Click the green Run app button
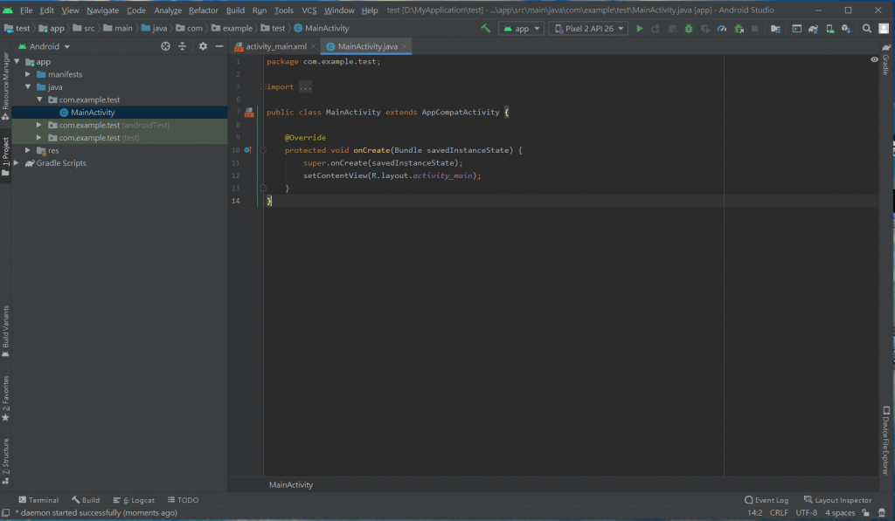Image resolution: width=895 pixels, height=521 pixels. (640, 29)
